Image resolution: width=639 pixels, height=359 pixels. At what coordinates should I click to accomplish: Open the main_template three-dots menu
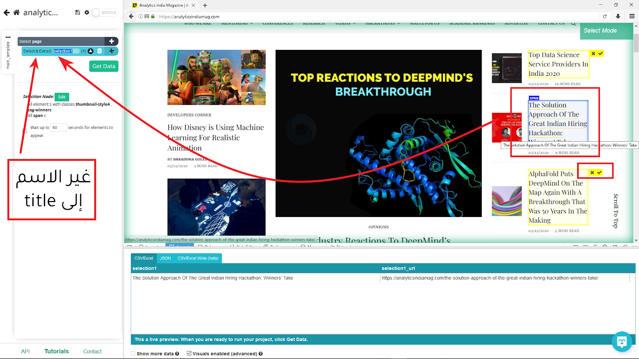tap(8, 37)
